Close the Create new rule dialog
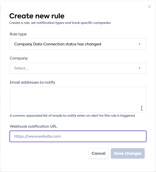The width and height of the screenshot is (156, 172). pyautogui.click(x=149, y=7)
